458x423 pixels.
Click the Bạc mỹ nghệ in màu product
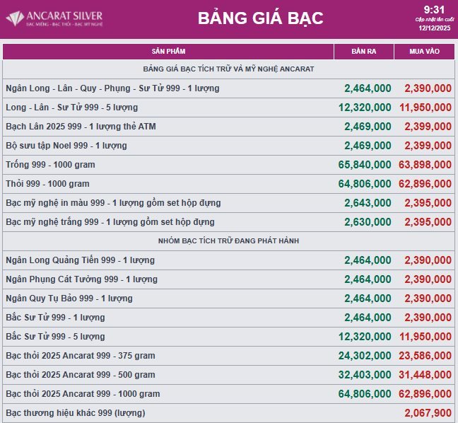pyautogui.click(x=113, y=203)
